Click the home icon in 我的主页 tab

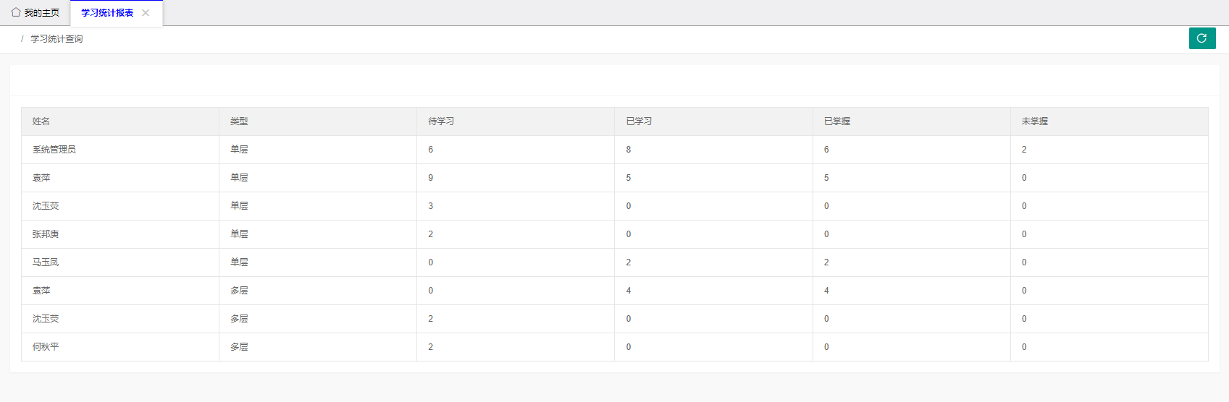(16, 12)
